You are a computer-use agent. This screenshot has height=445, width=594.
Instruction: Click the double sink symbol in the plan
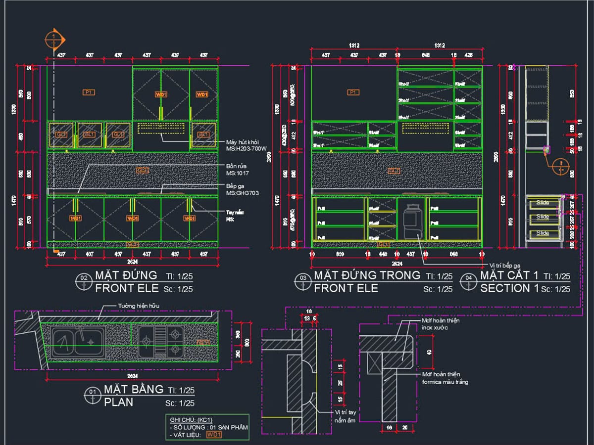[77, 342]
